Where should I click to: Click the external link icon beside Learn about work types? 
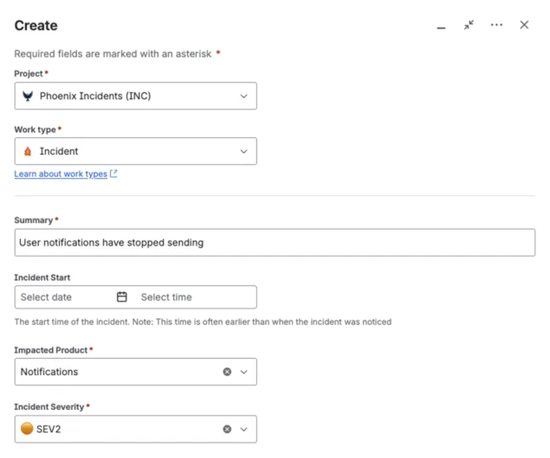[114, 174]
